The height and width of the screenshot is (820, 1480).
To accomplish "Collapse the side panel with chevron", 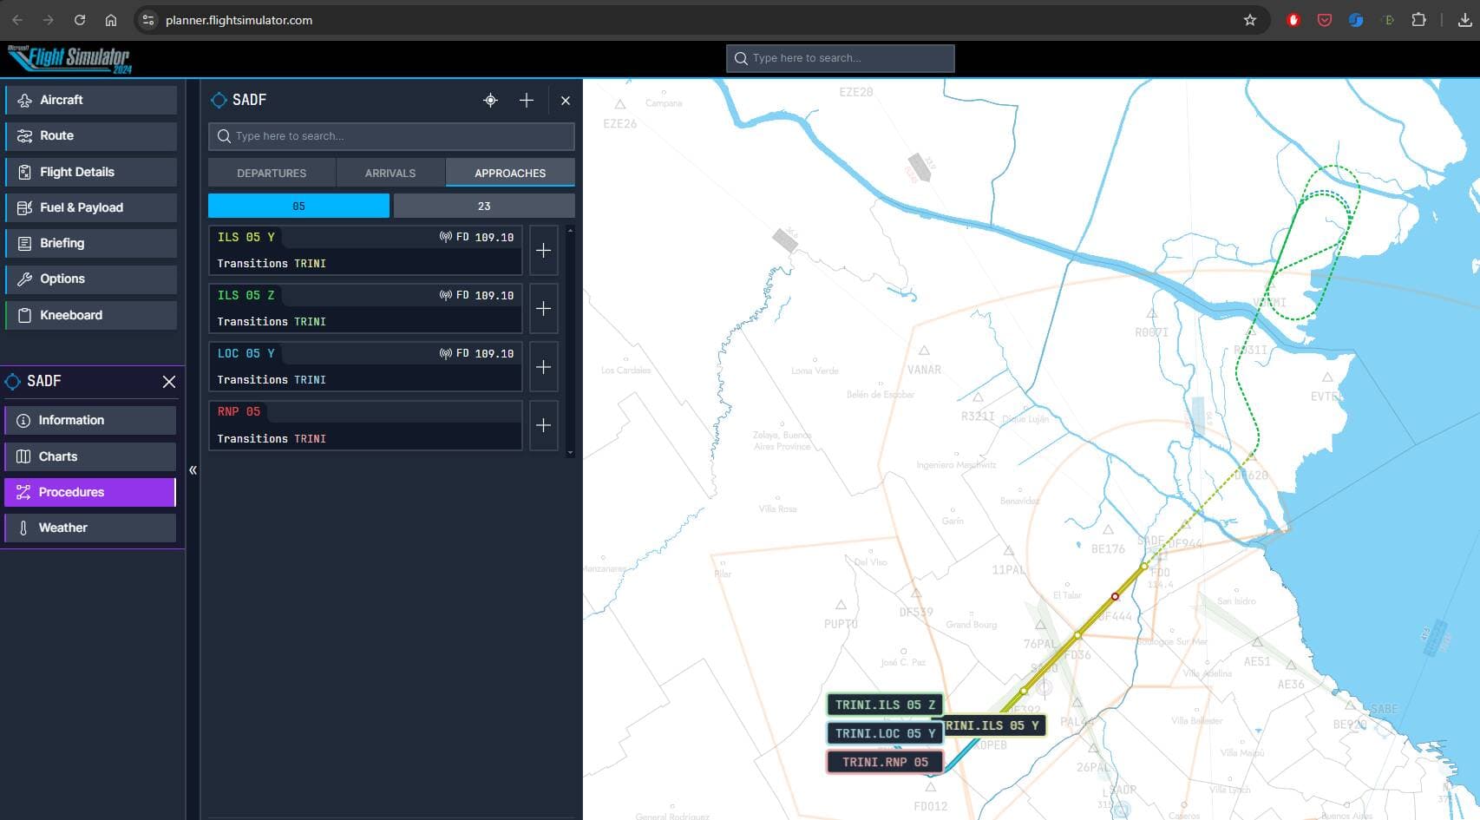I will coord(193,470).
